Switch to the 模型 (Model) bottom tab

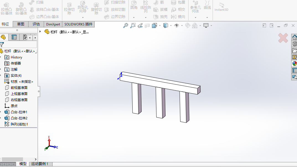click(x=23, y=164)
